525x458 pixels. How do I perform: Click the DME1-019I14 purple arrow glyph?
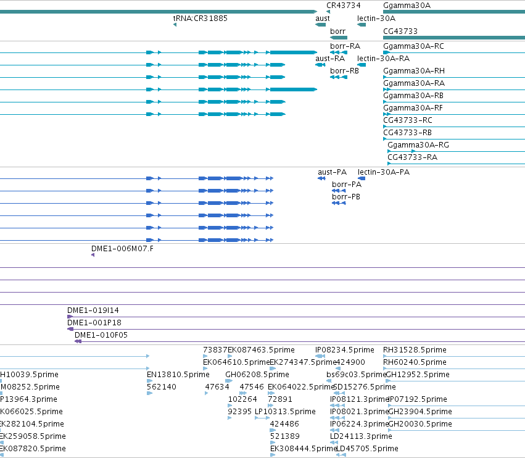(x=70, y=317)
